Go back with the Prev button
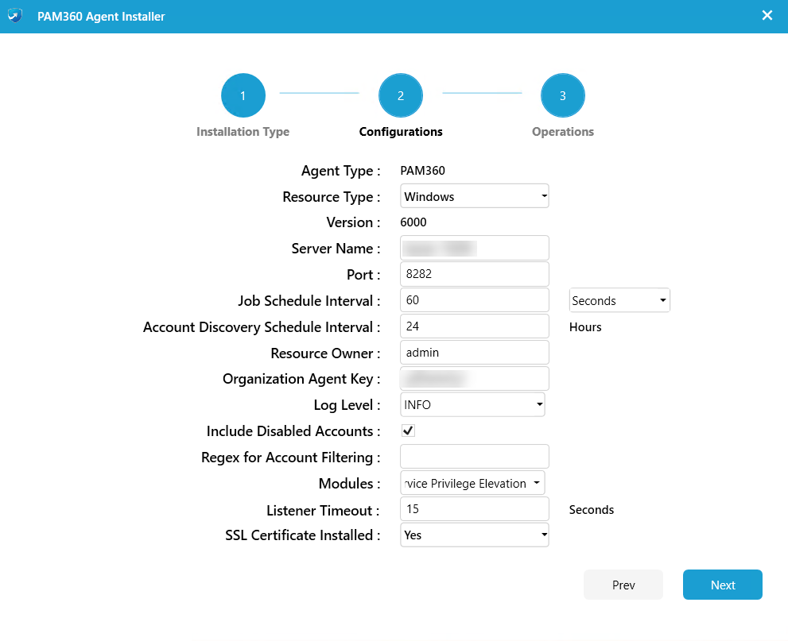The image size is (788, 641). tap(623, 585)
